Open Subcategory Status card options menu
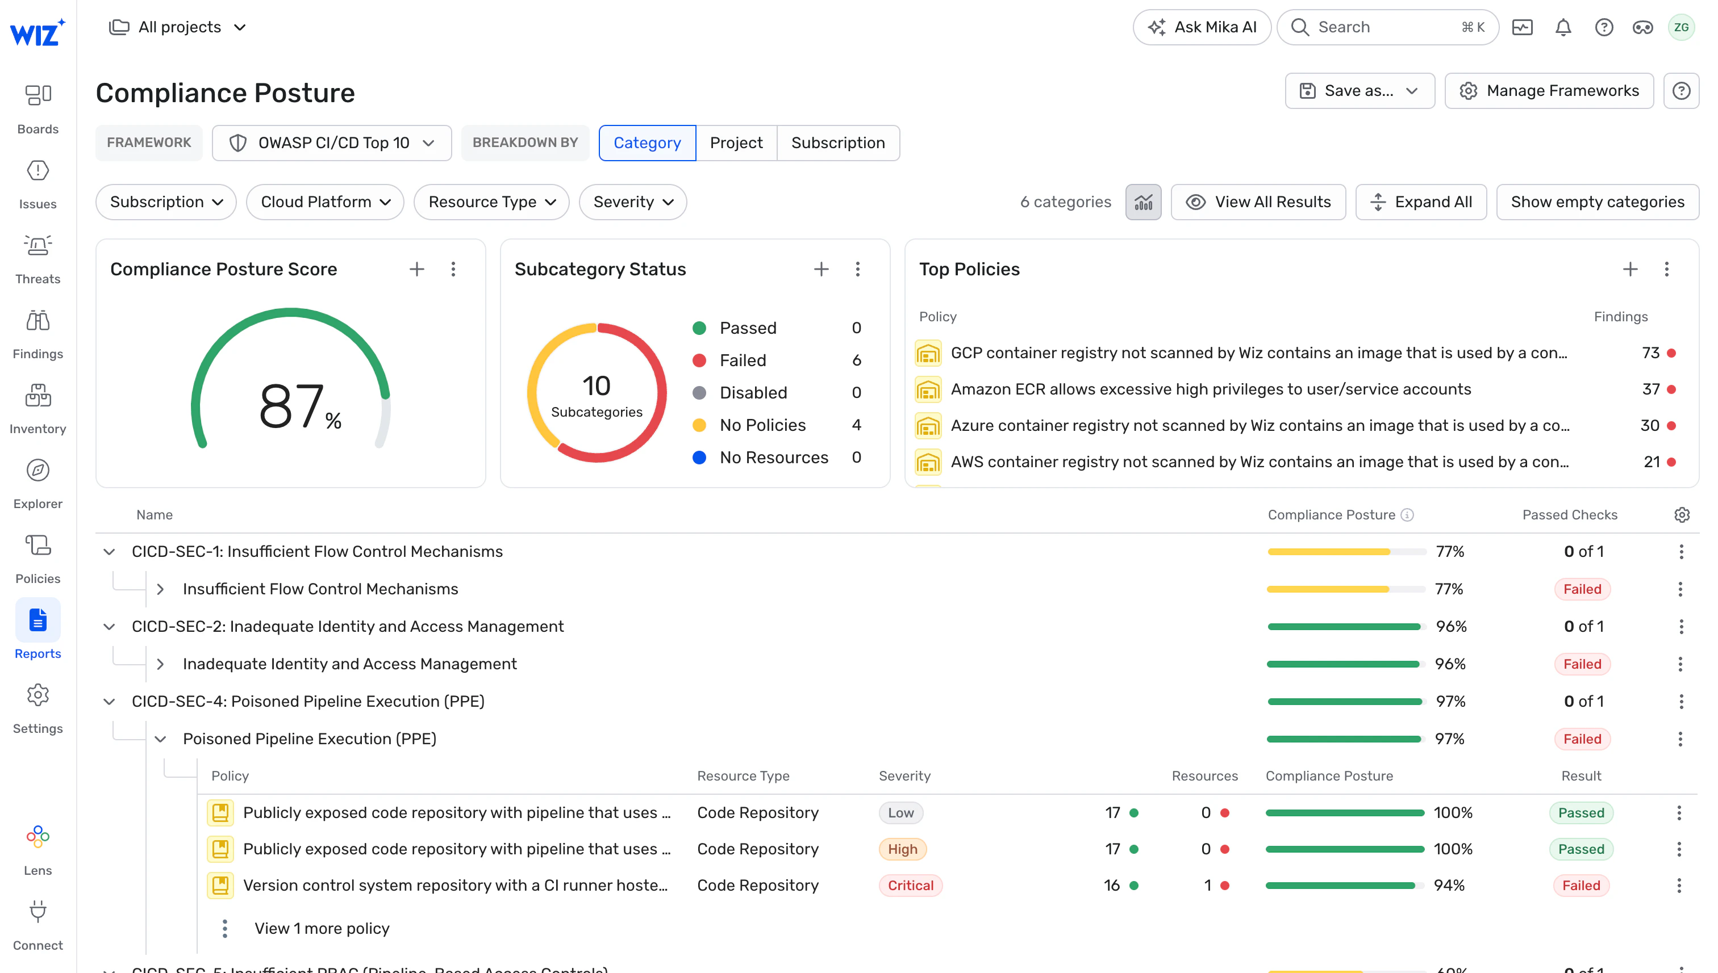This screenshot has height=973, width=1718. pos(857,269)
